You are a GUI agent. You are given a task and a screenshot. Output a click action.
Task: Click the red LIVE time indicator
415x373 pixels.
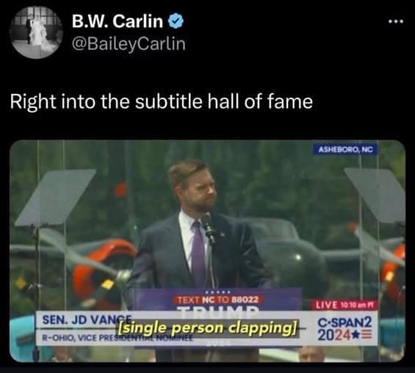[x=344, y=305]
